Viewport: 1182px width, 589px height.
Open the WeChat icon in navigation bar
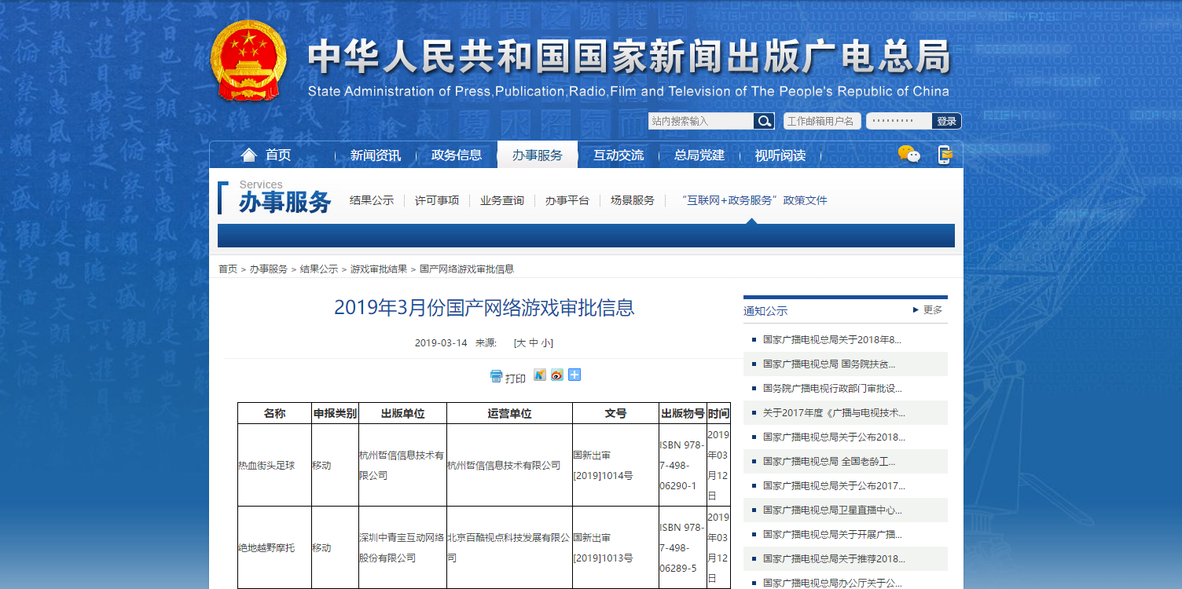click(909, 155)
